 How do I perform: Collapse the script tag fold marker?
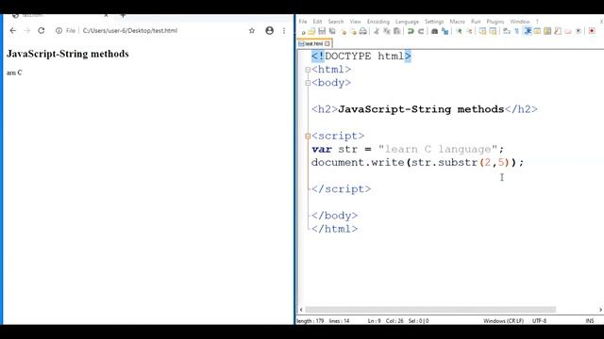click(x=308, y=136)
